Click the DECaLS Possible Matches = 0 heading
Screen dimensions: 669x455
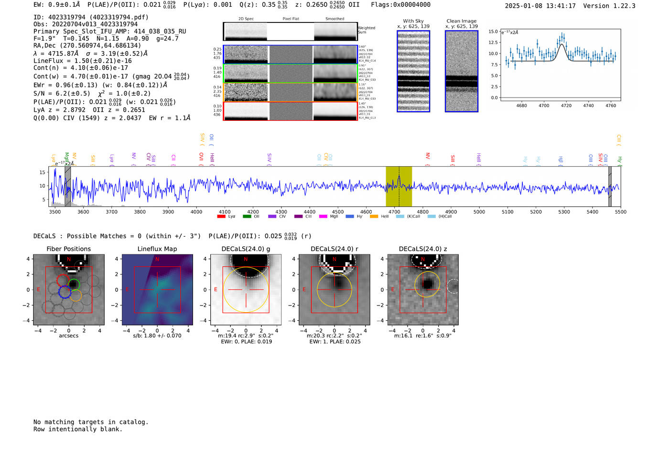(117, 236)
